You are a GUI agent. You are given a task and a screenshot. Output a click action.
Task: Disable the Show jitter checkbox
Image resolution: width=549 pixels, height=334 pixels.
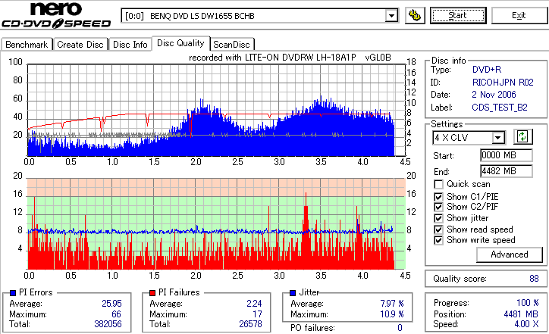pos(438,218)
